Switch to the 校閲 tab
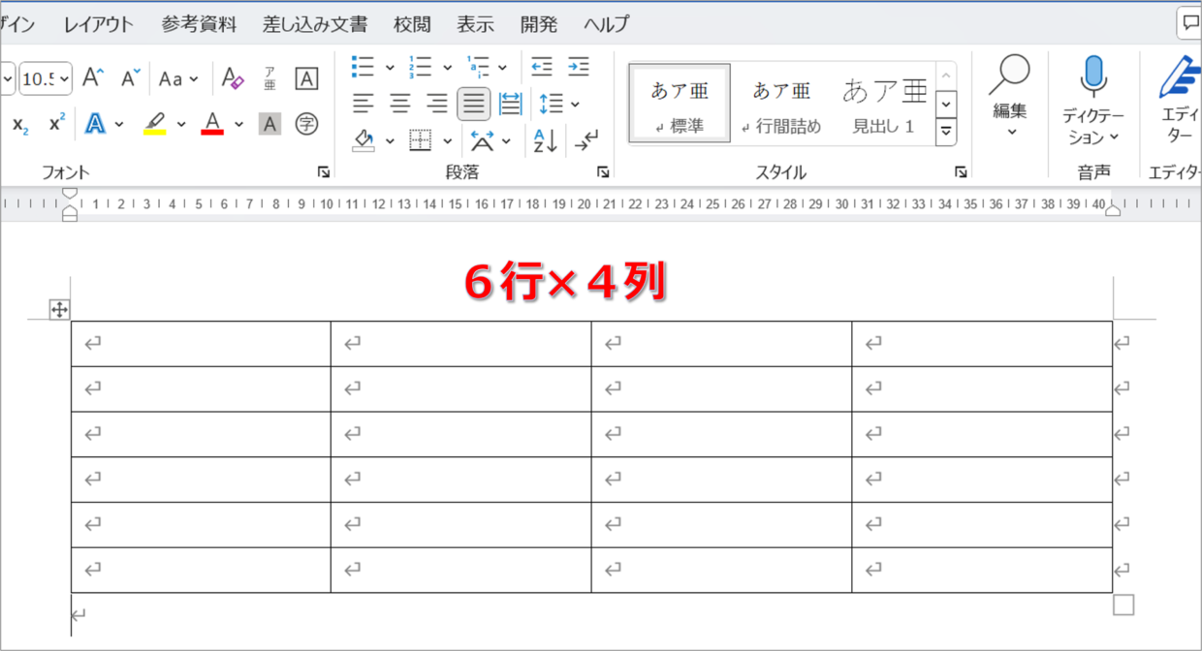The height and width of the screenshot is (651, 1202). [412, 24]
